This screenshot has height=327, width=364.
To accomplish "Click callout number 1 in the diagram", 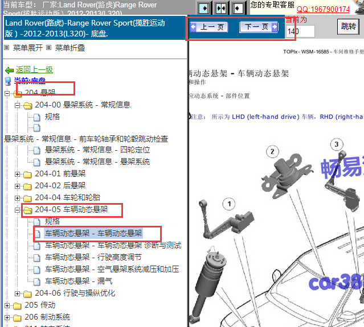I will click(x=229, y=204).
